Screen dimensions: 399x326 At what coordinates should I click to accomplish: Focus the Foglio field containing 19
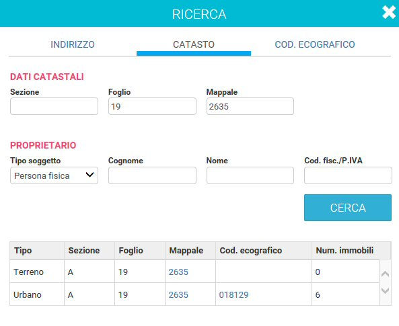point(152,106)
